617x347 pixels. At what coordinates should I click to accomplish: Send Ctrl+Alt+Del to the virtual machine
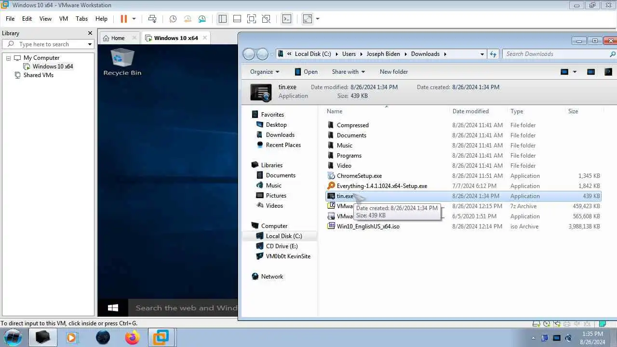click(152, 19)
